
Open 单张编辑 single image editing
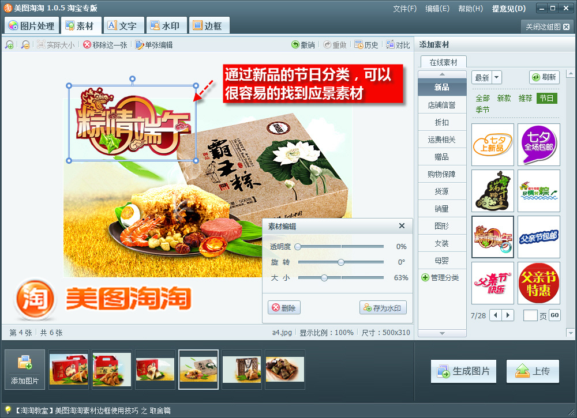tap(154, 45)
